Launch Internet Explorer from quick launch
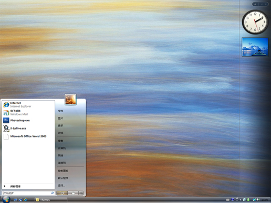Viewport: 271px width, 203px height. pyautogui.click(x=25, y=200)
